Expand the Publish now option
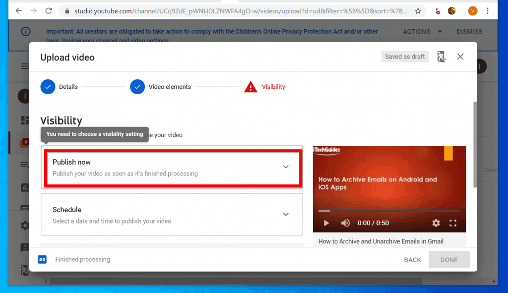Screen dimensions: 508x293 pos(172,168)
